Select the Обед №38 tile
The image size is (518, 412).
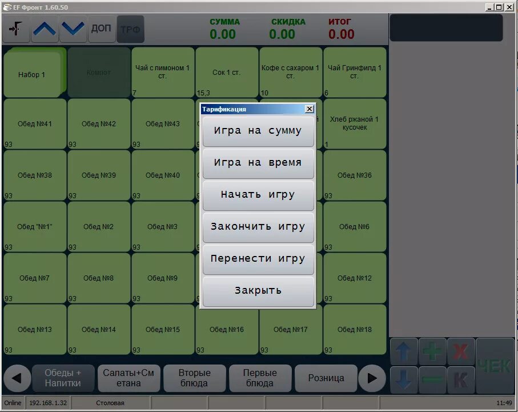click(x=35, y=175)
